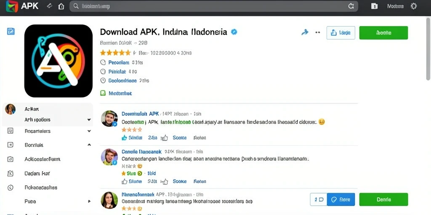Click the outlined button left of blue Ssite
The image size is (431, 215).
tap(319, 199)
